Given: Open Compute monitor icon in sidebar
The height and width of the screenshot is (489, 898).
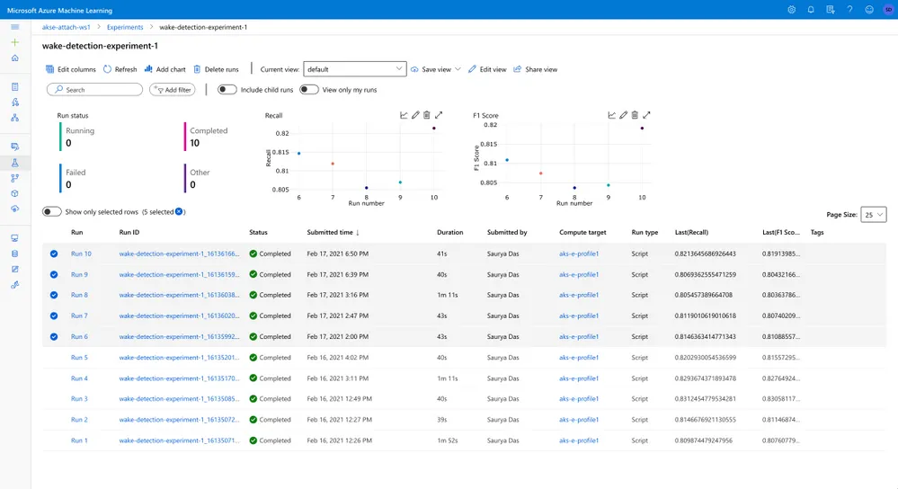Looking at the screenshot, I should [x=15, y=238].
